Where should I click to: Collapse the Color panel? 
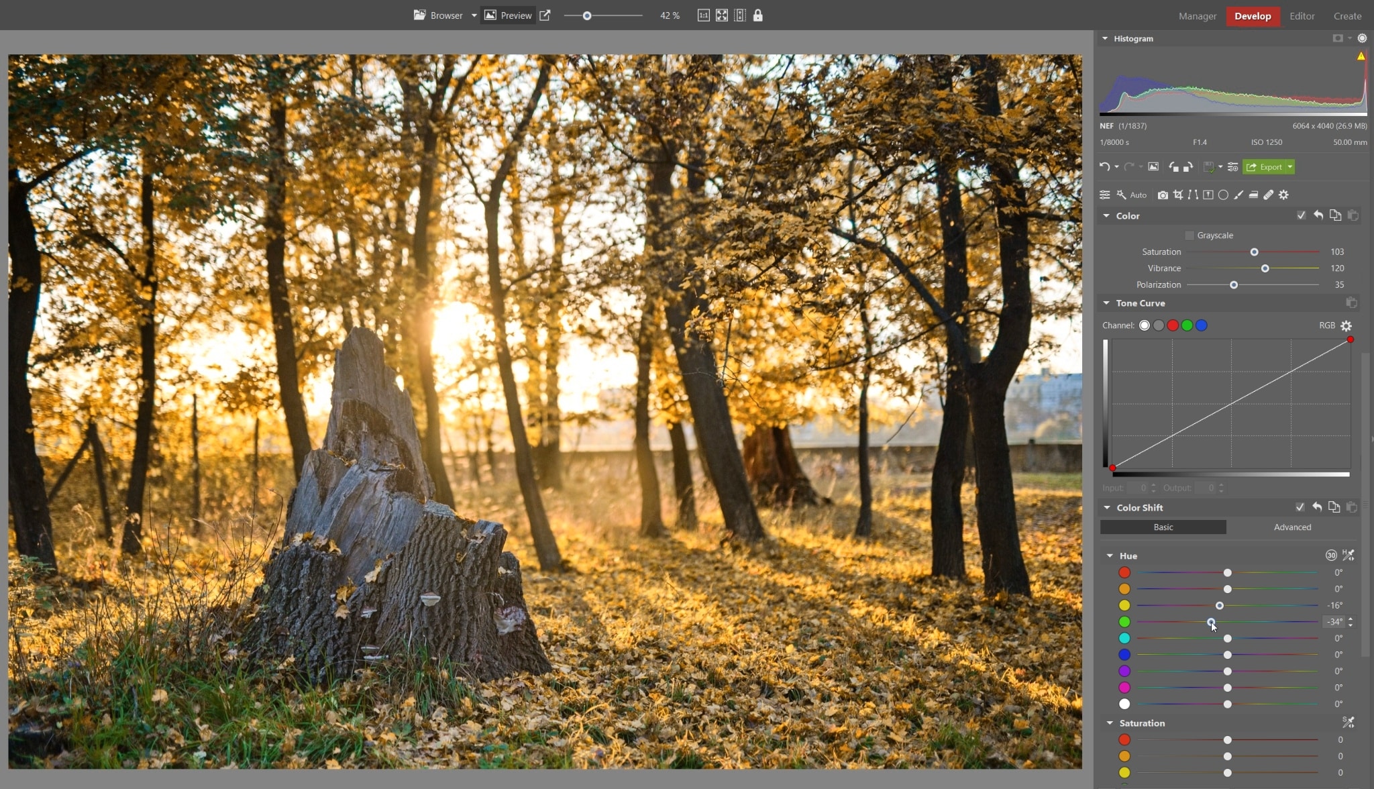(x=1106, y=215)
